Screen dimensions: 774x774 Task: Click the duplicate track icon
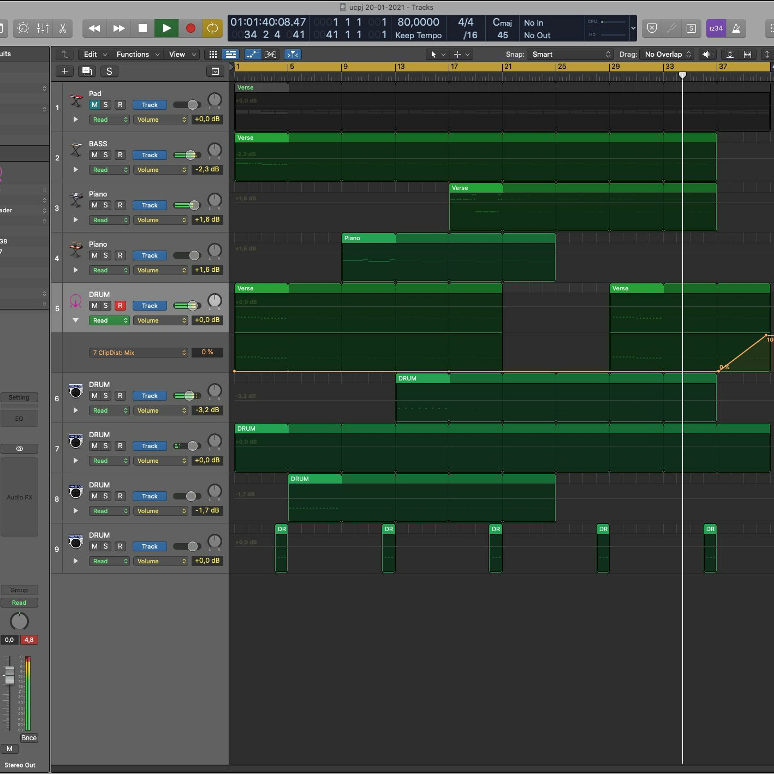click(86, 71)
